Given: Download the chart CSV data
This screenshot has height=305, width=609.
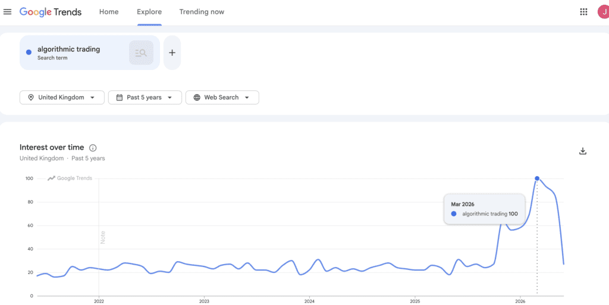Looking at the screenshot, I should [x=582, y=151].
